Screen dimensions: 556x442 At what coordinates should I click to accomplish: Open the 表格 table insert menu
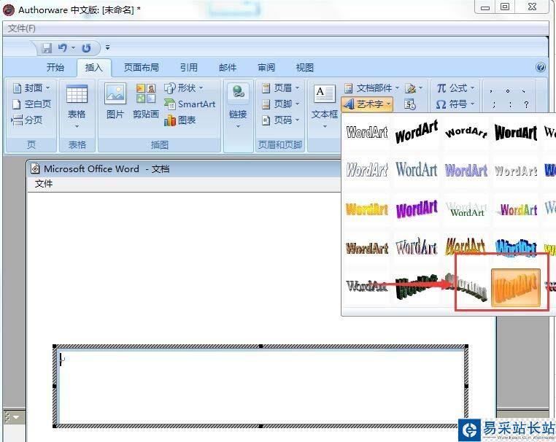point(77,106)
